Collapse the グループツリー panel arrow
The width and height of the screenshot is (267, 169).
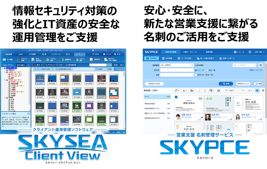click(x=29, y=65)
